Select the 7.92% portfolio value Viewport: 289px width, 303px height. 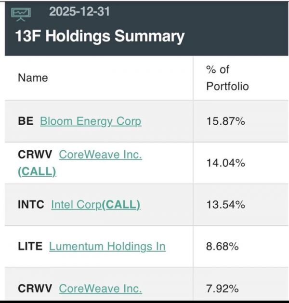click(223, 289)
